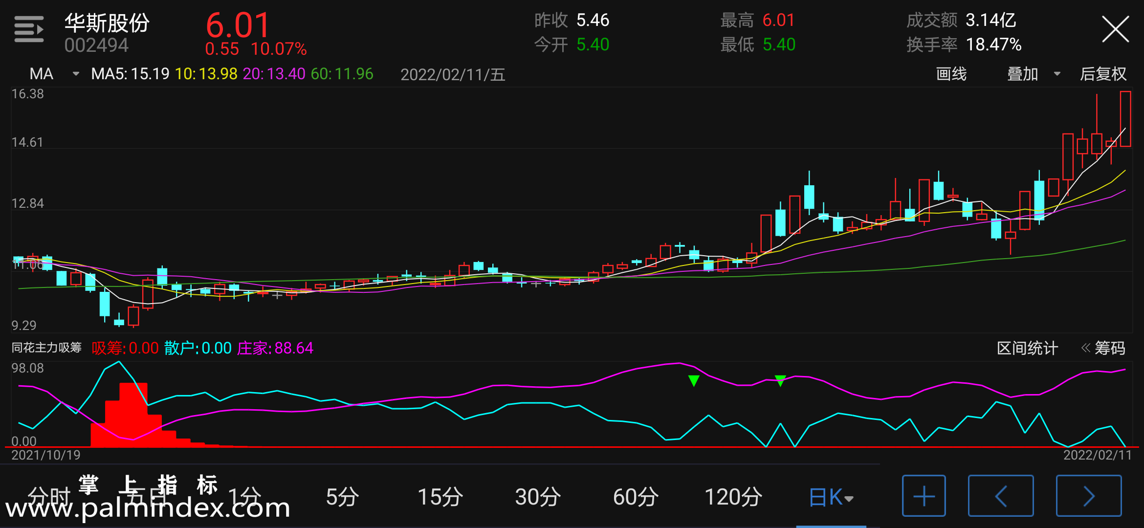Click the MA5:15.19 value
The width and height of the screenshot is (1144, 528).
(x=130, y=74)
